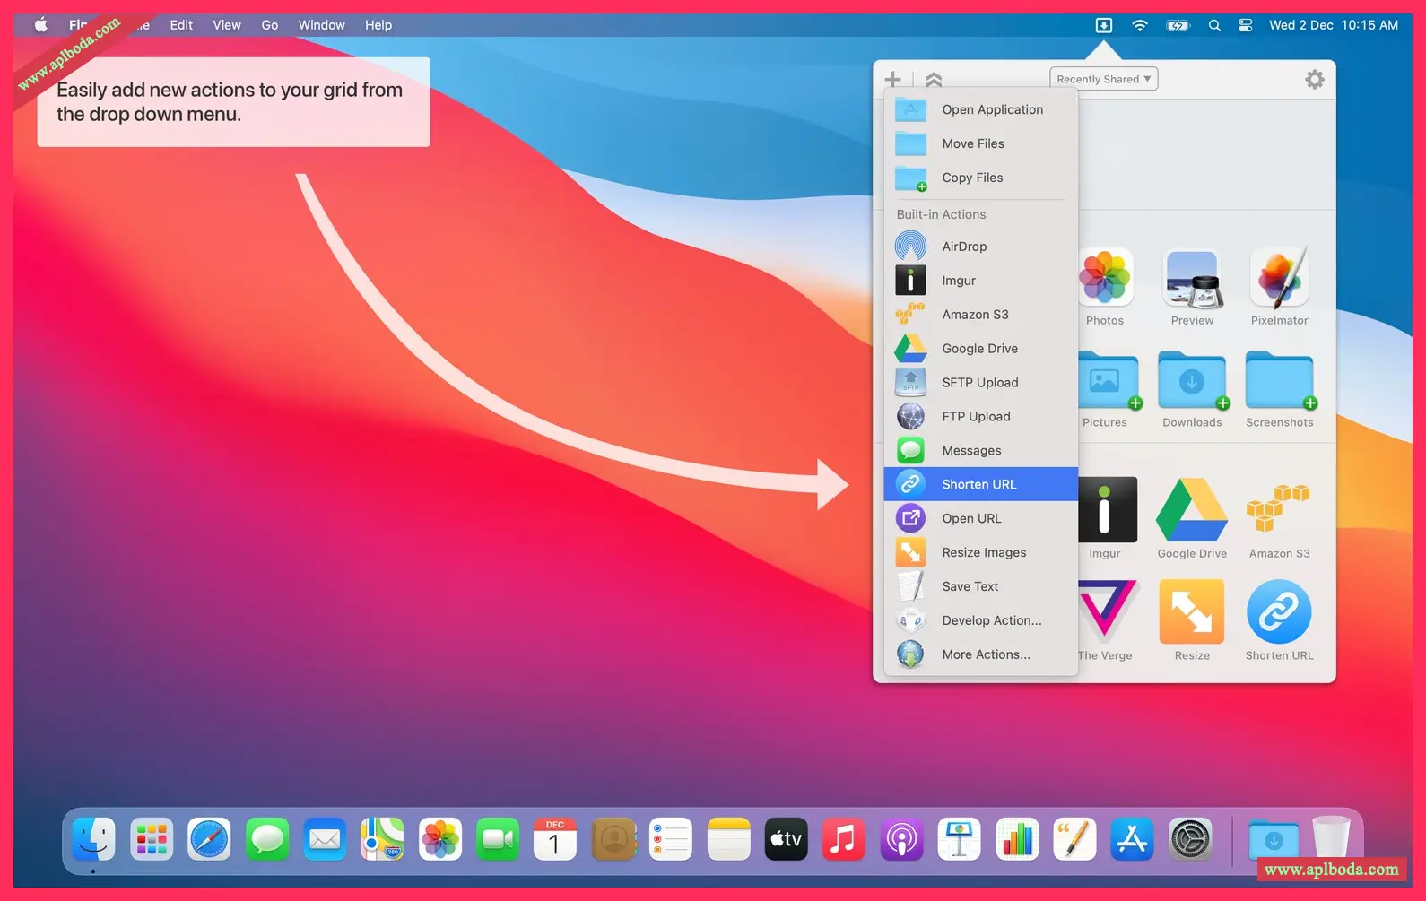This screenshot has width=1426, height=901.
Task: Select the Pixelmator app icon
Action: pyautogui.click(x=1279, y=279)
